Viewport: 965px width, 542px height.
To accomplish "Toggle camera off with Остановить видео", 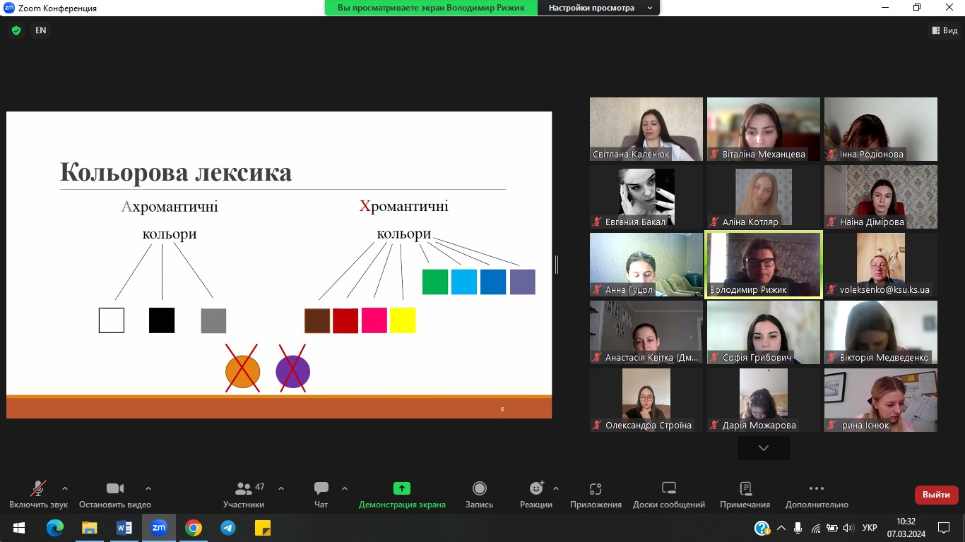I will pos(114,488).
